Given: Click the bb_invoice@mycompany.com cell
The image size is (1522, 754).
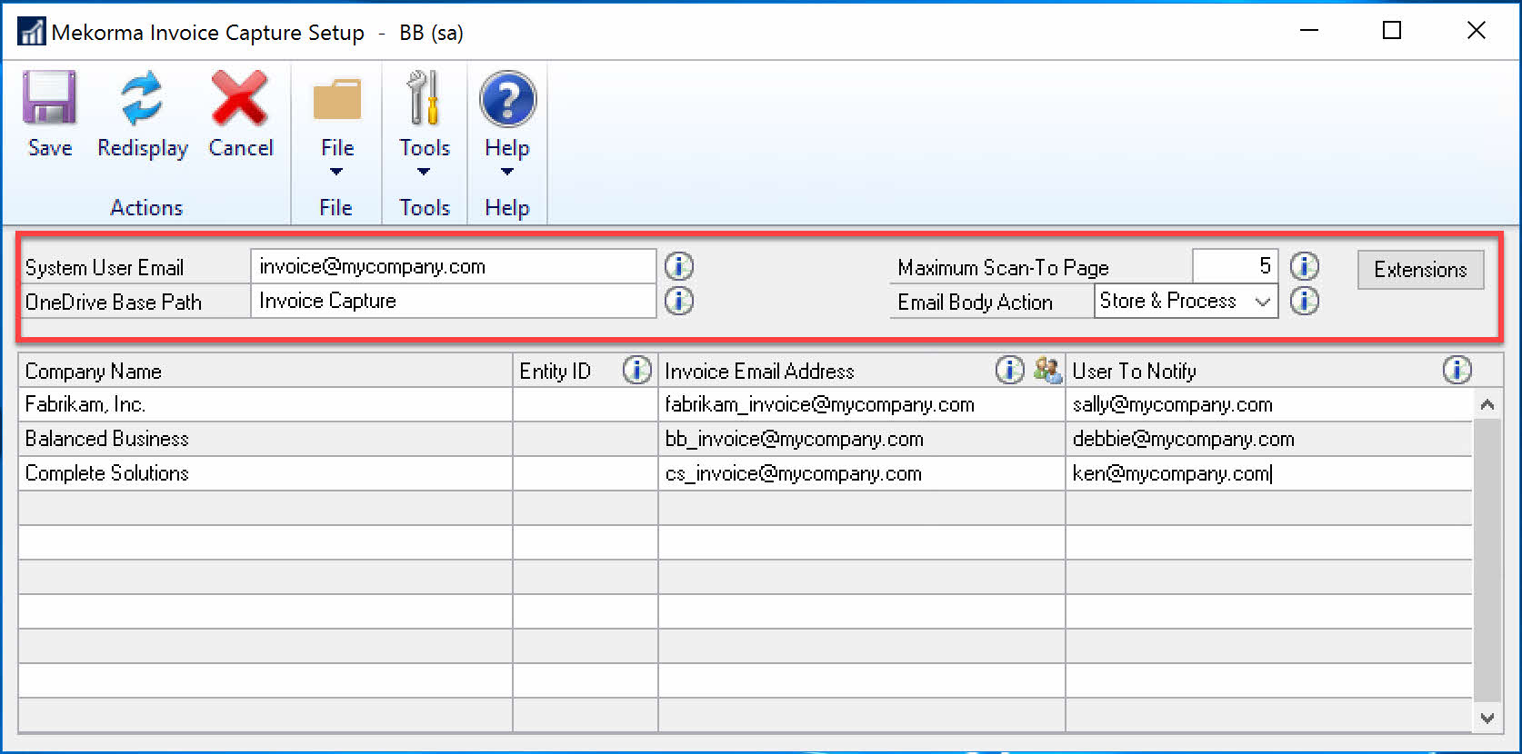Looking at the screenshot, I should [861, 439].
